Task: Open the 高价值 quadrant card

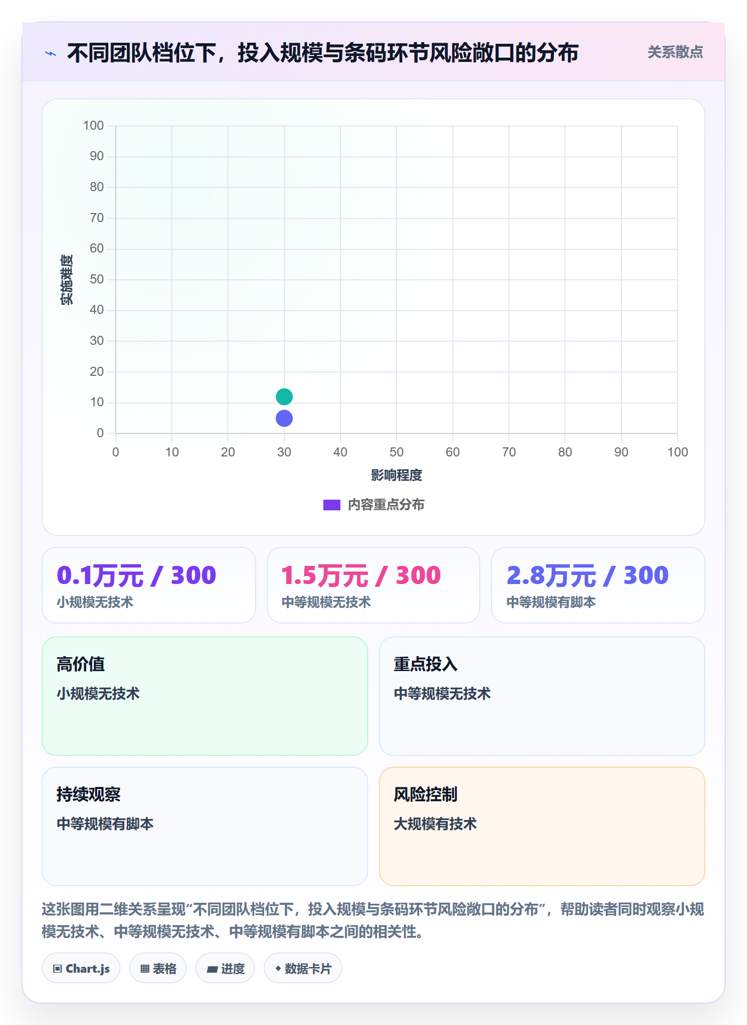Action: pyautogui.click(x=205, y=696)
